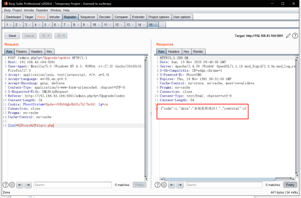The image size is (301, 198).
Task: Open the Window menu
Action: (56, 10)
